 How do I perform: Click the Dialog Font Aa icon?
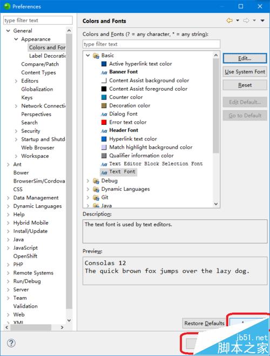pos(104,114)
